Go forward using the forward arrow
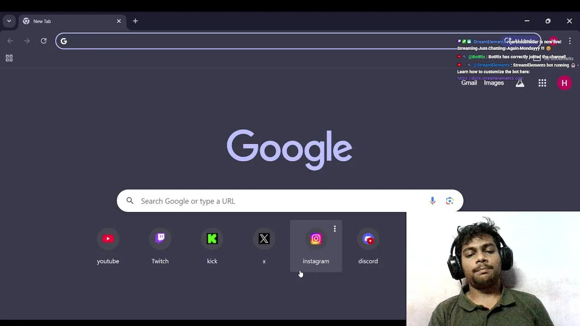This screenshot has height=326, width=580. 27,41
